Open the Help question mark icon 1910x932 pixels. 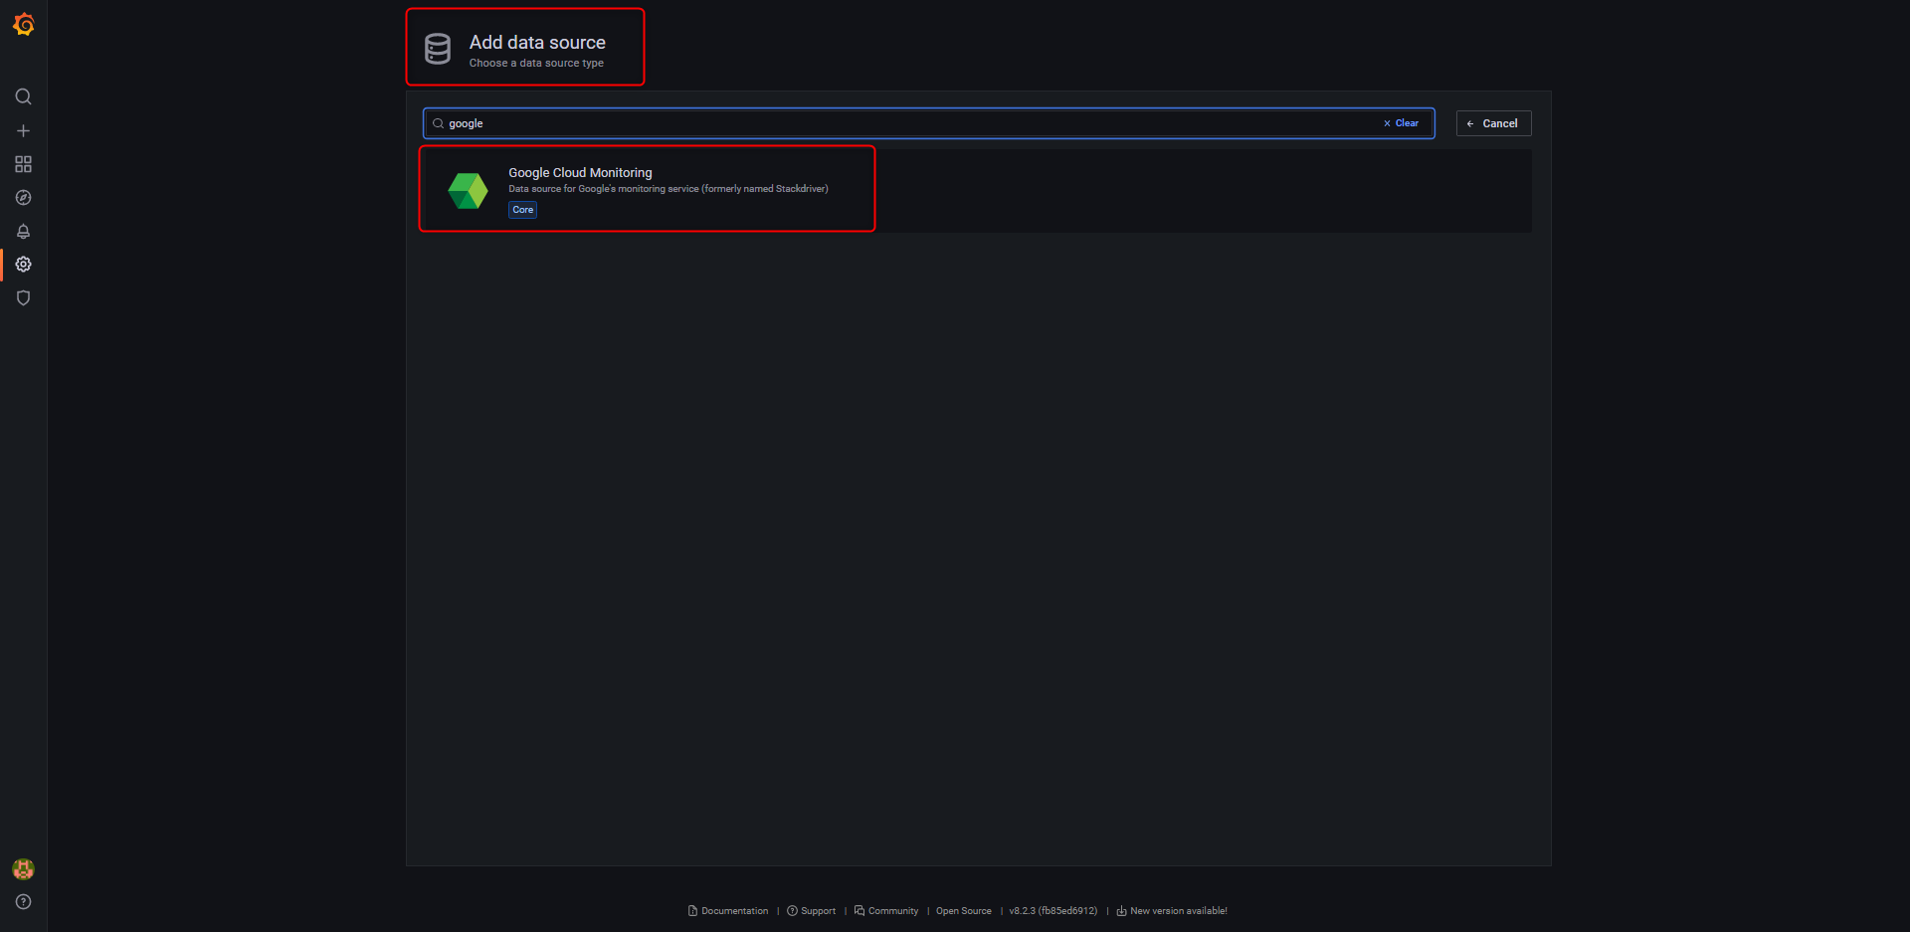(x=23, y=902)
